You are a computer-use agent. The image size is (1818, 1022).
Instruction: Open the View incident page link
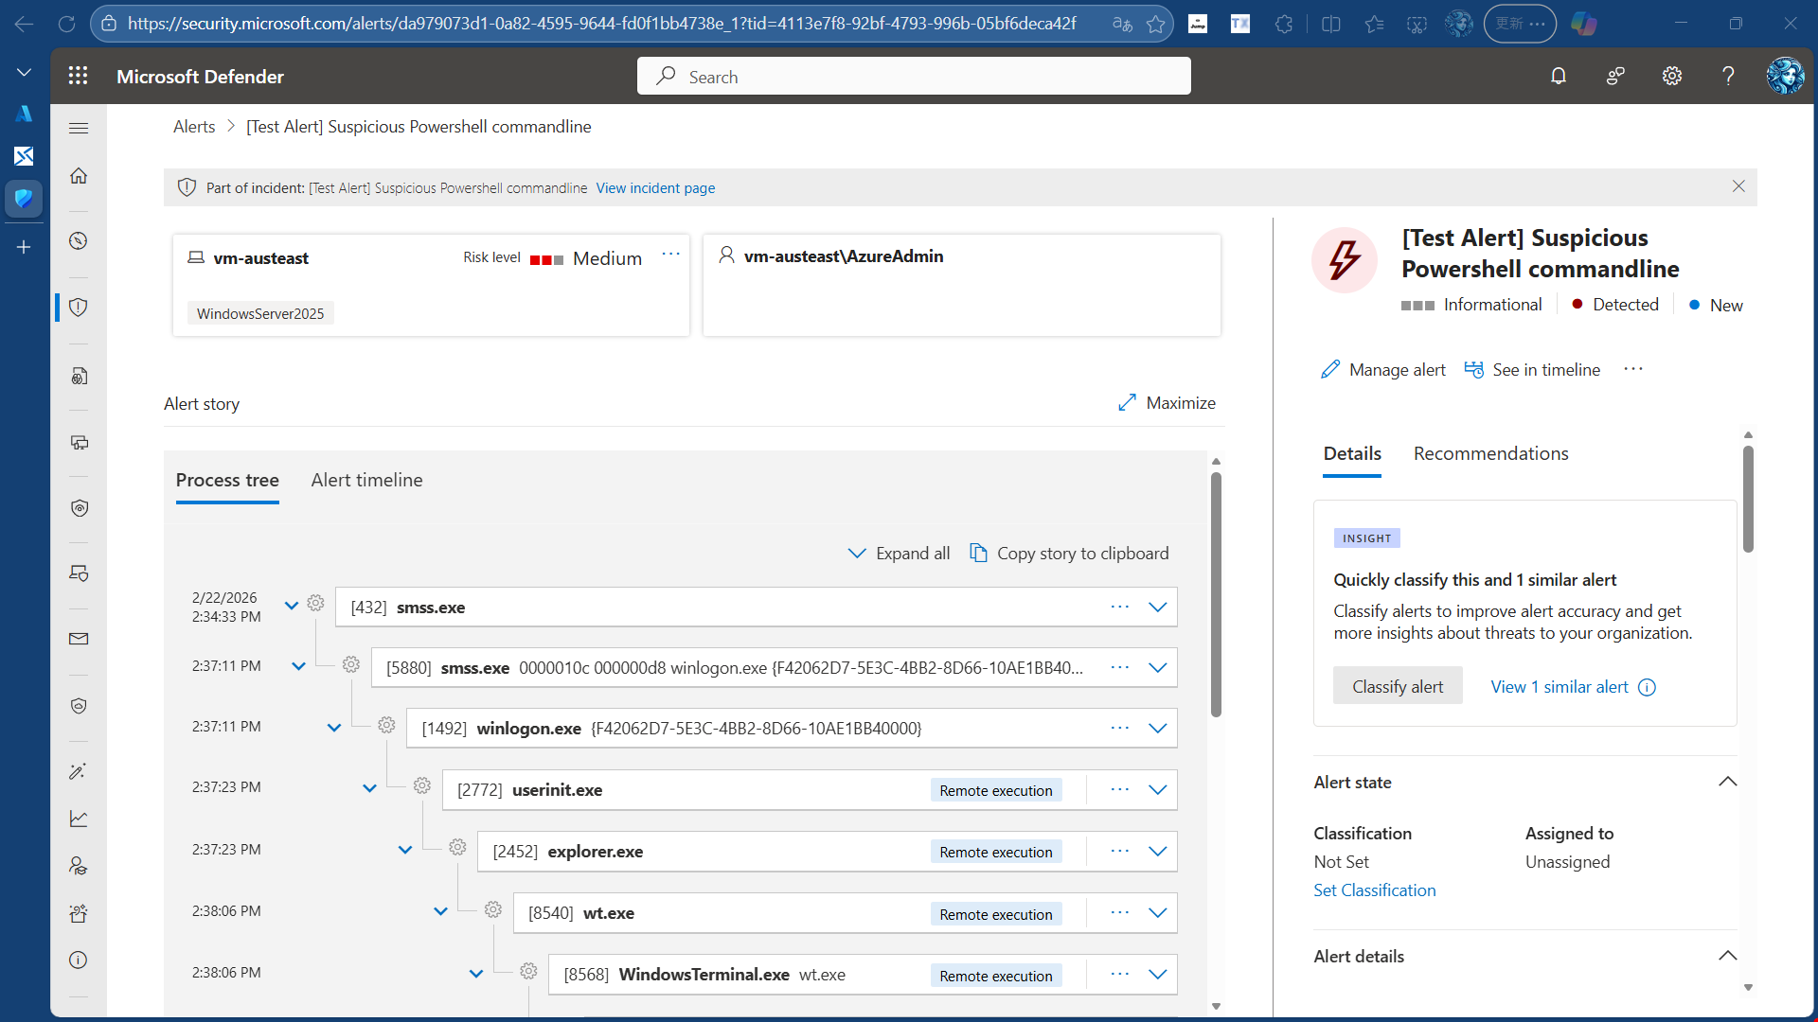(x=655, y=187)
